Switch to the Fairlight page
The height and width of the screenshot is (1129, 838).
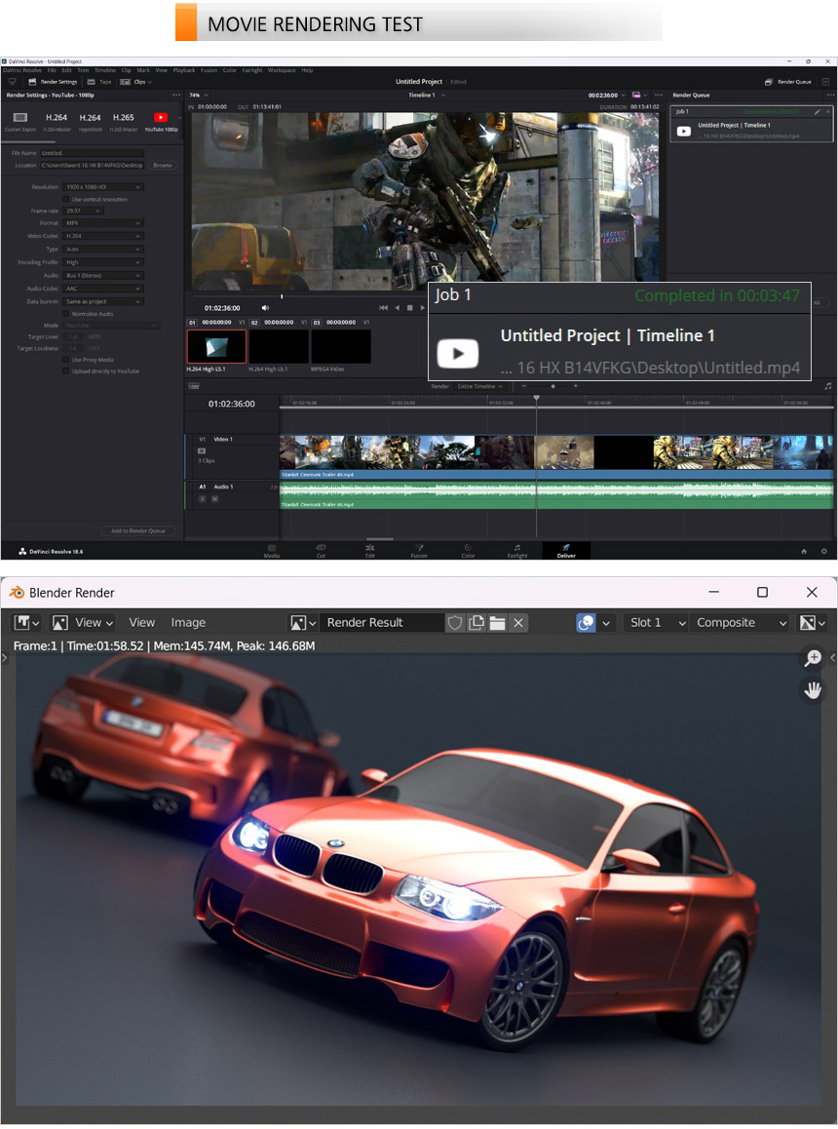pos(516,551)
